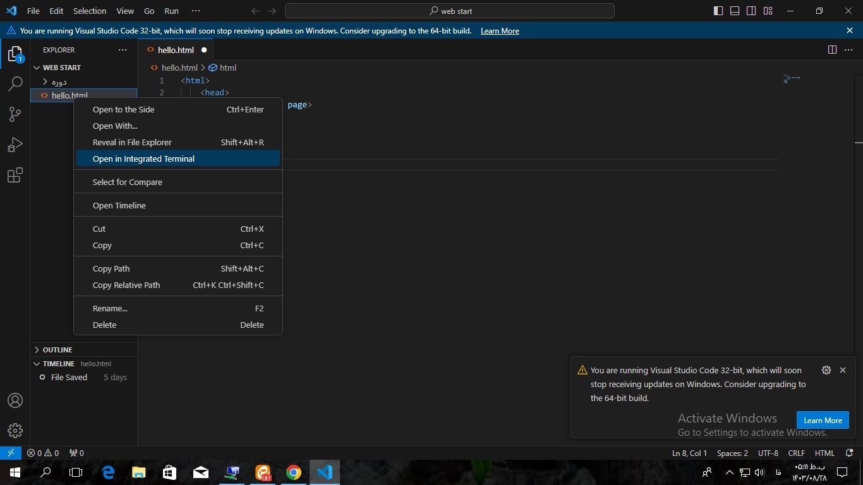Viewport: 863px width, 485px height.
Task: Open Microsoft Edge from the taskbar
Action: click(108, 472)
